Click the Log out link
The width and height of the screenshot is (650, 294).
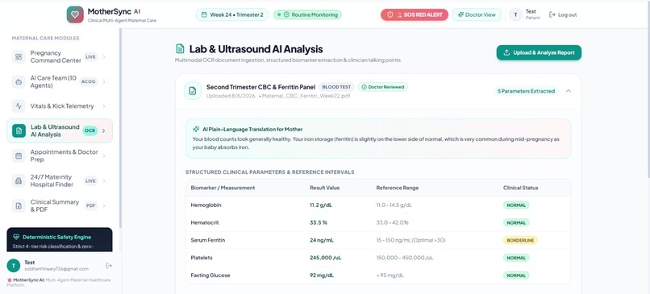(x=563, y=14)
